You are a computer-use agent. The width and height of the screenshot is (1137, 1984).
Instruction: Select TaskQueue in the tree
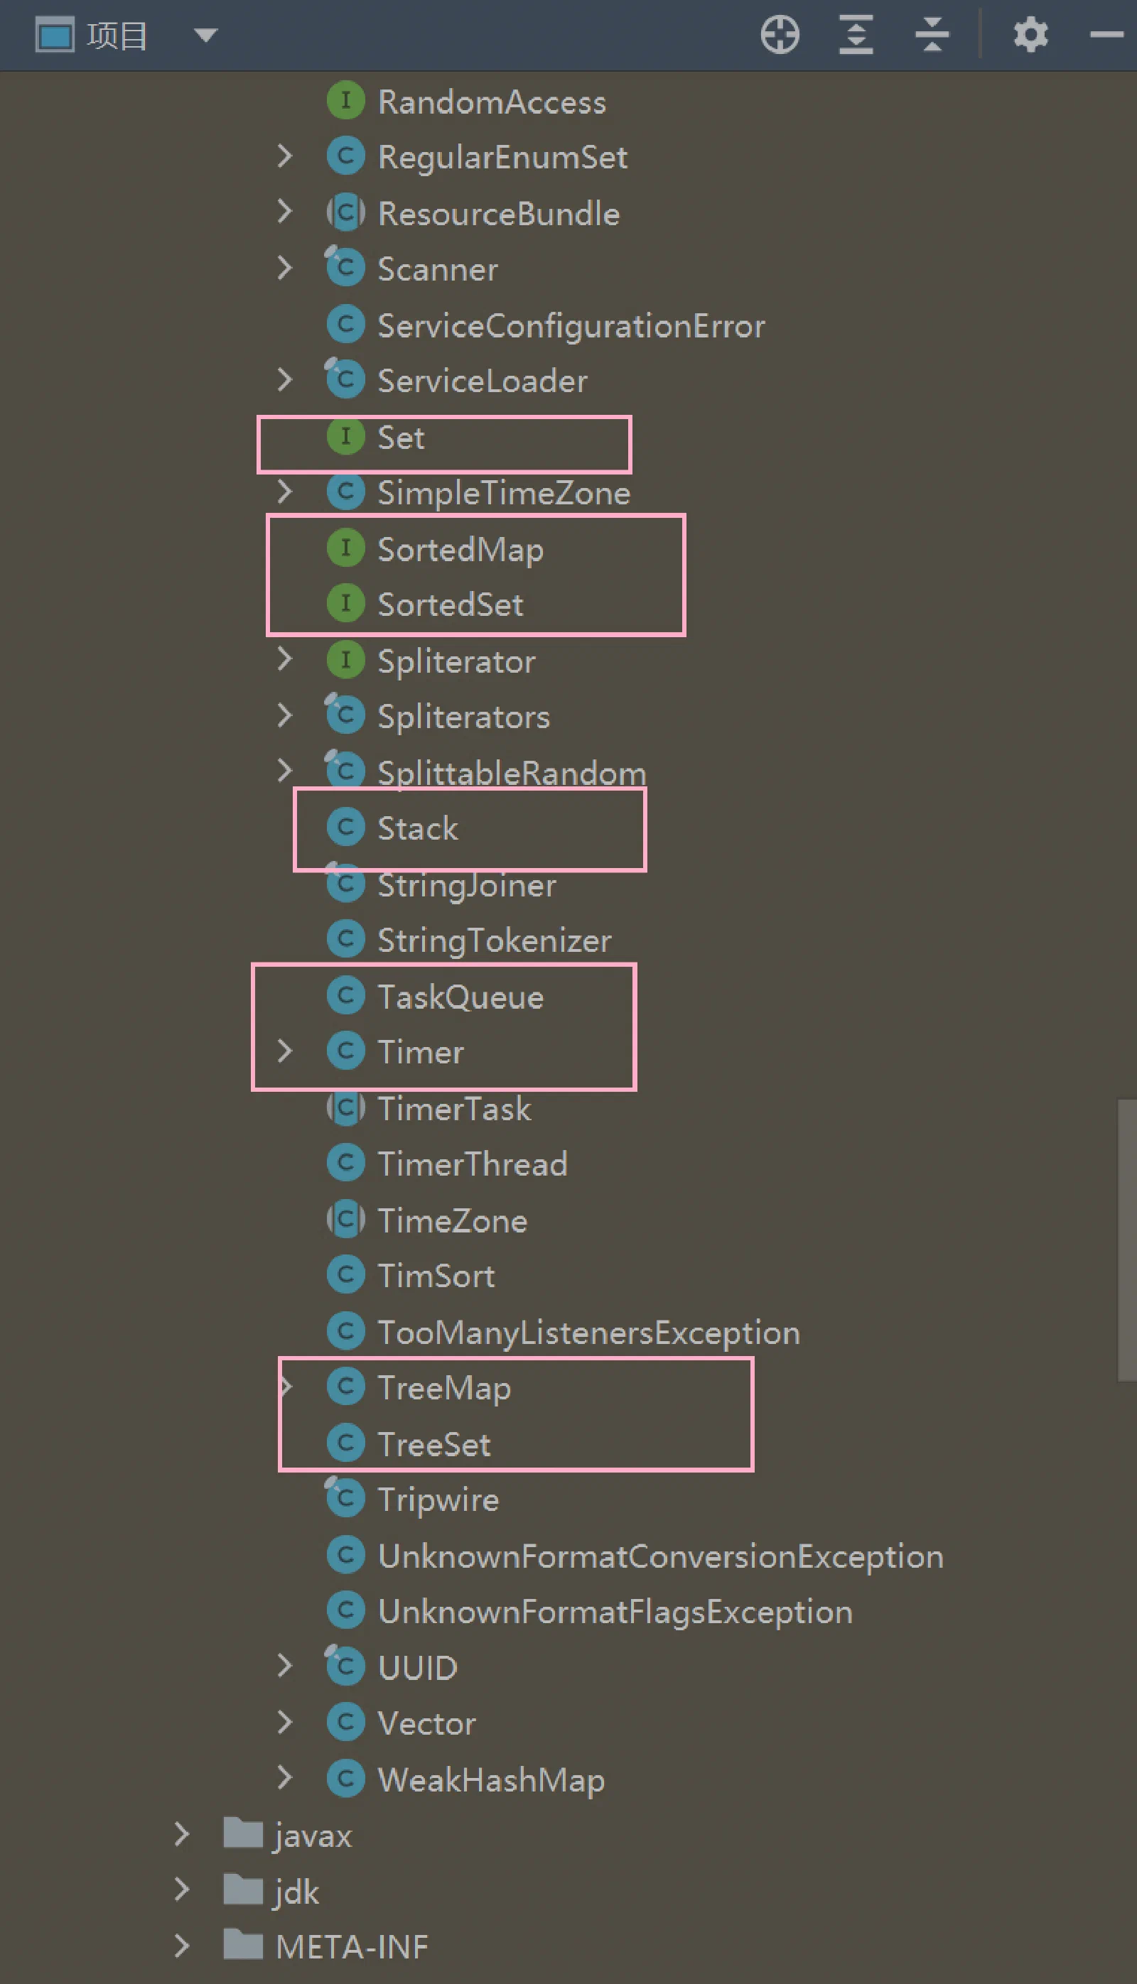460,997
